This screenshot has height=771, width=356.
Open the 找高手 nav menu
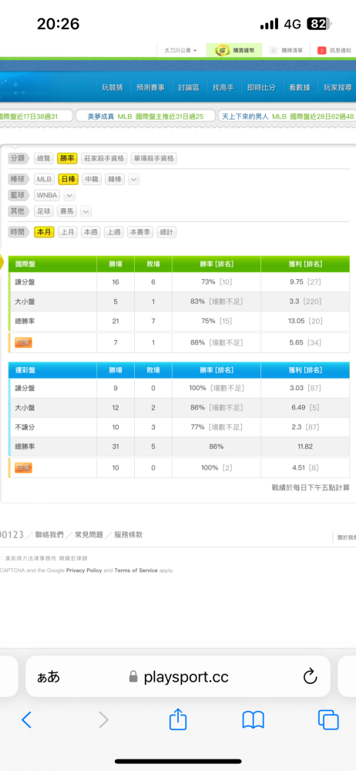coord(223,88)
